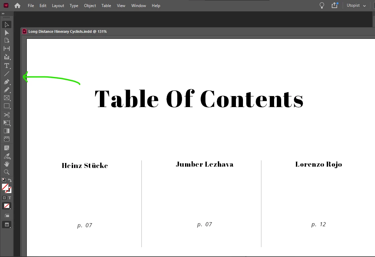Click the Table Of Contents heading
The height and width of the screenshot is (257, 375).
[199, 99]
